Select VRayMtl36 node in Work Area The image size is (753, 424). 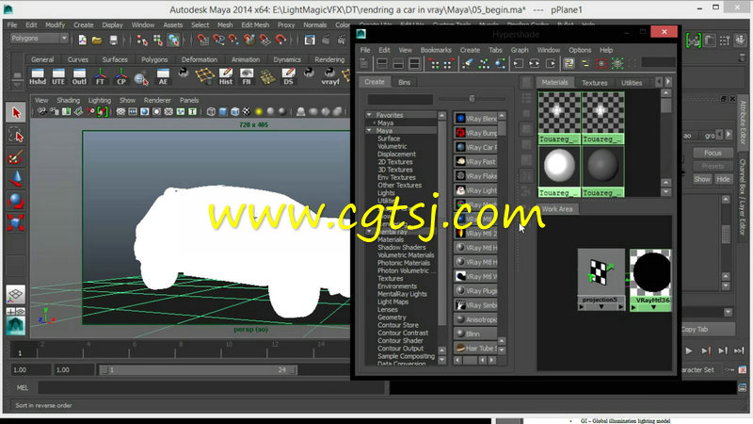(650, 280)
